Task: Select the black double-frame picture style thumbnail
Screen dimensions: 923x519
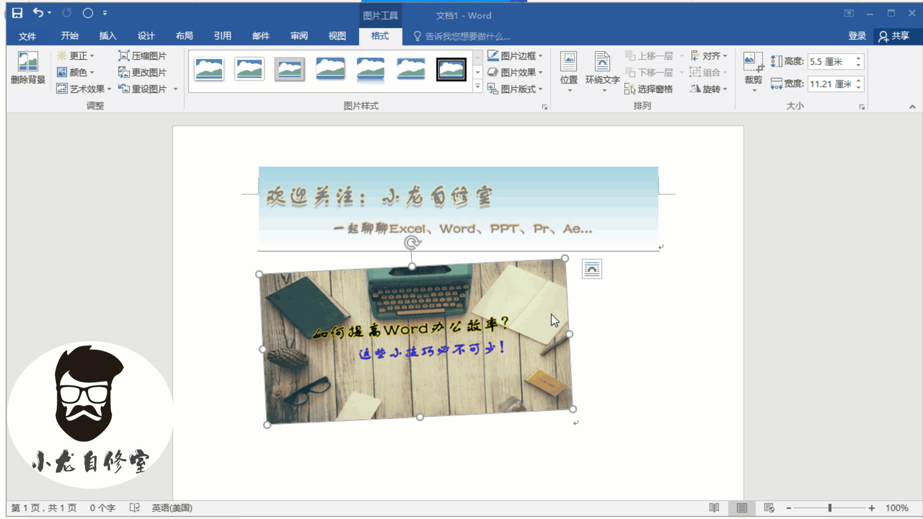Action: [451, 70]
